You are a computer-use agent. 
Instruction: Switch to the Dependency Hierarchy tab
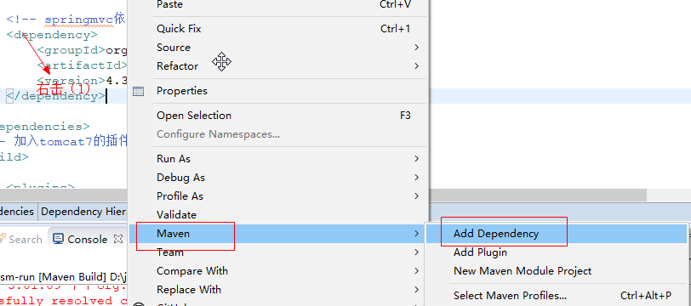click(x=83, y=212)
